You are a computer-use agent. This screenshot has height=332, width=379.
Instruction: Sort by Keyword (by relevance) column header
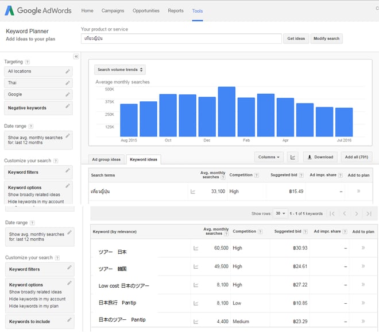[x=115, y=232]
